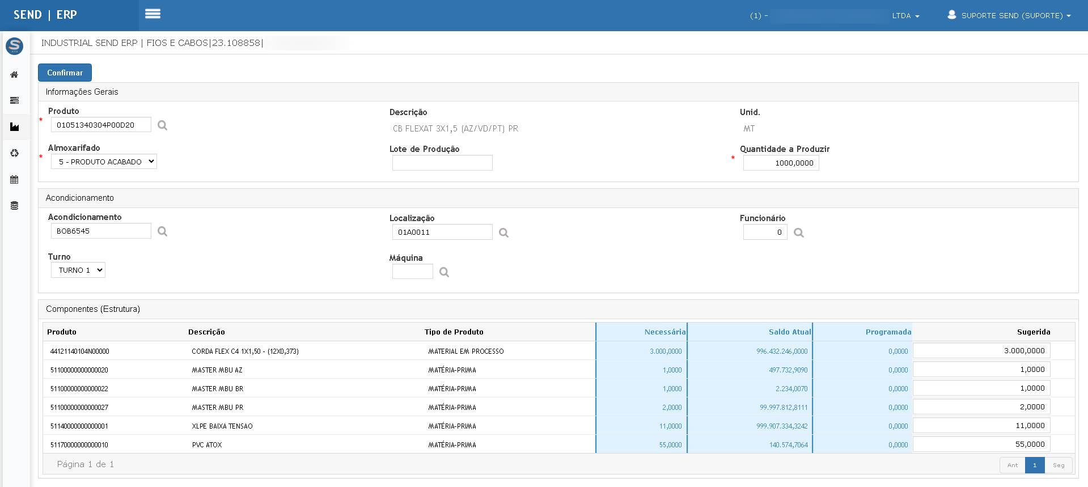Screen dimensions: 1088x487
Task: Open the factory production sidebar icon
Action: click(x=14, y=126)
